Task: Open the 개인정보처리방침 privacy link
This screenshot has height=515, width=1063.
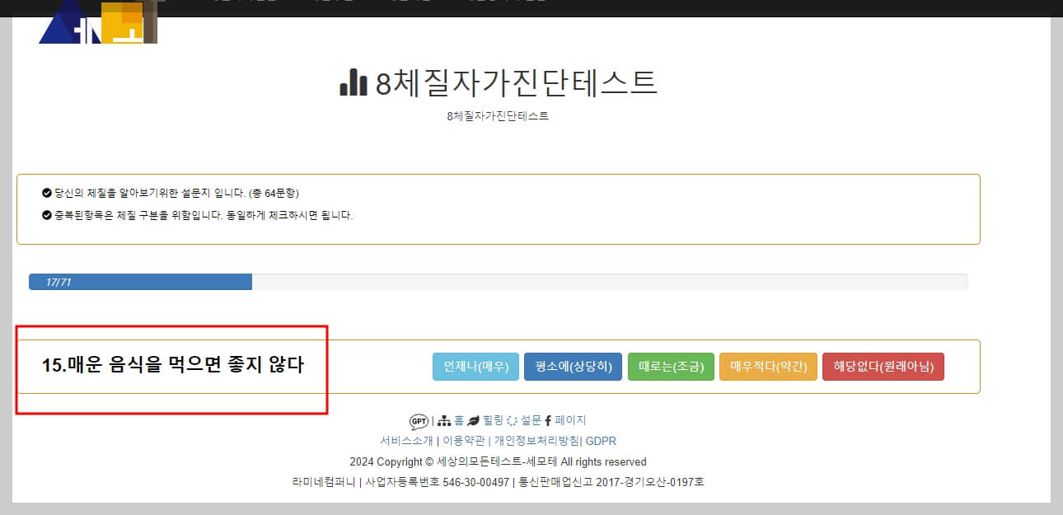Action: [537, 440]
